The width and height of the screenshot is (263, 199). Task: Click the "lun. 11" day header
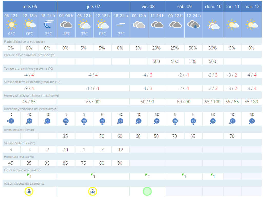click(233, 6)
